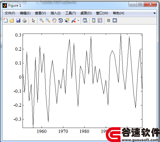Select the Pan hand tool
Screen dimensions: 160x142
pyautogui.click(x=54, y=20)
